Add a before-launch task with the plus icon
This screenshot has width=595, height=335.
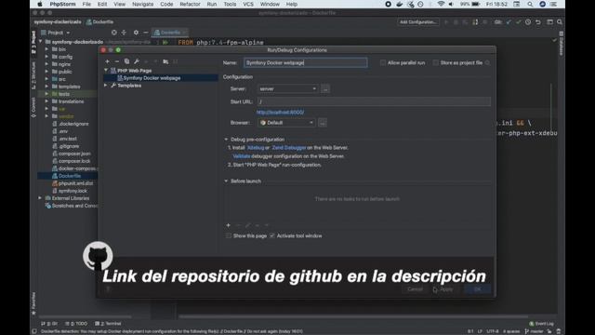pos(228,225)
